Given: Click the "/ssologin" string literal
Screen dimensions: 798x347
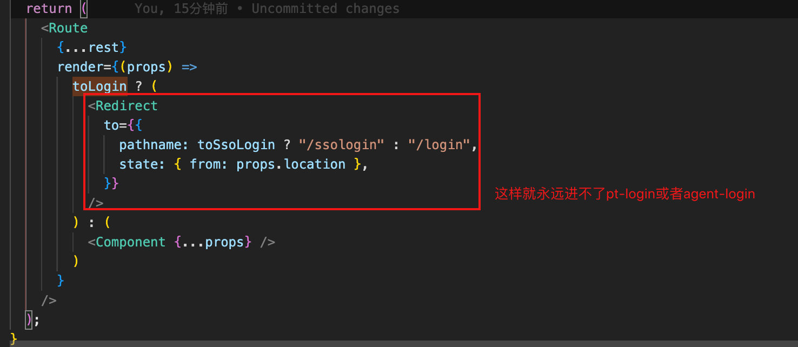Looking at the screenshot, I should click(x=342, y=145).
